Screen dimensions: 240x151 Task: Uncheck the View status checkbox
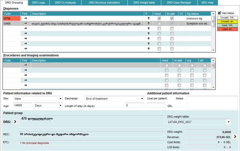[x=219, y=13]
